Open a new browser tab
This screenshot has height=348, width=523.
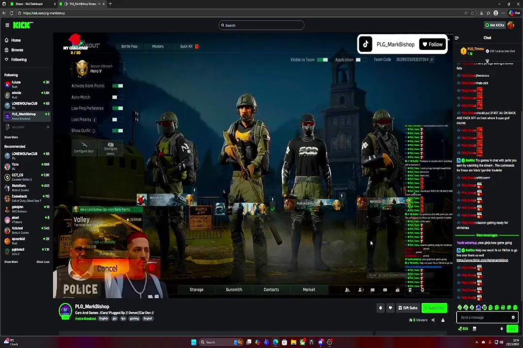[110, 4]
